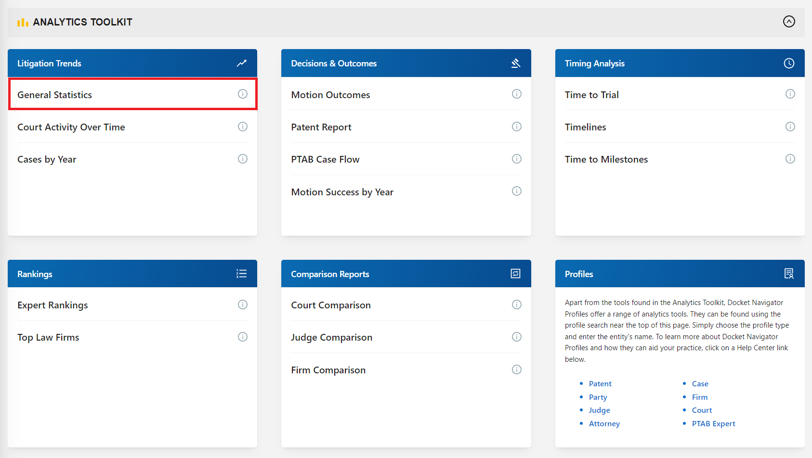
Task: Click the list icon on Rankings header
Action: click(241, 273)
